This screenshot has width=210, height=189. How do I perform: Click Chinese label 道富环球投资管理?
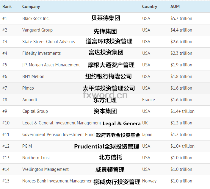(x=109, y=41)
